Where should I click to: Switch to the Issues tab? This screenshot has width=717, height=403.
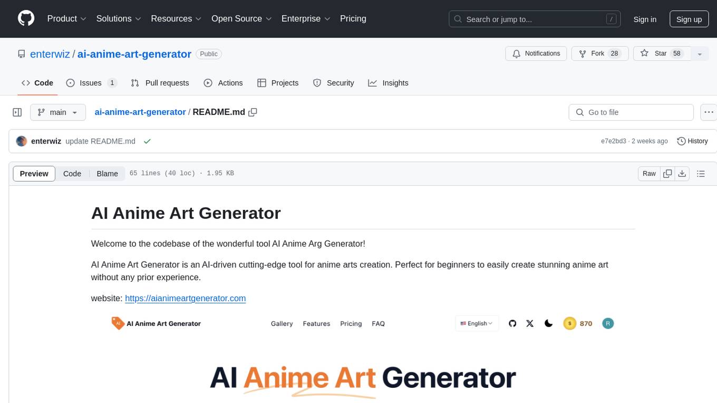coord(92,83)
